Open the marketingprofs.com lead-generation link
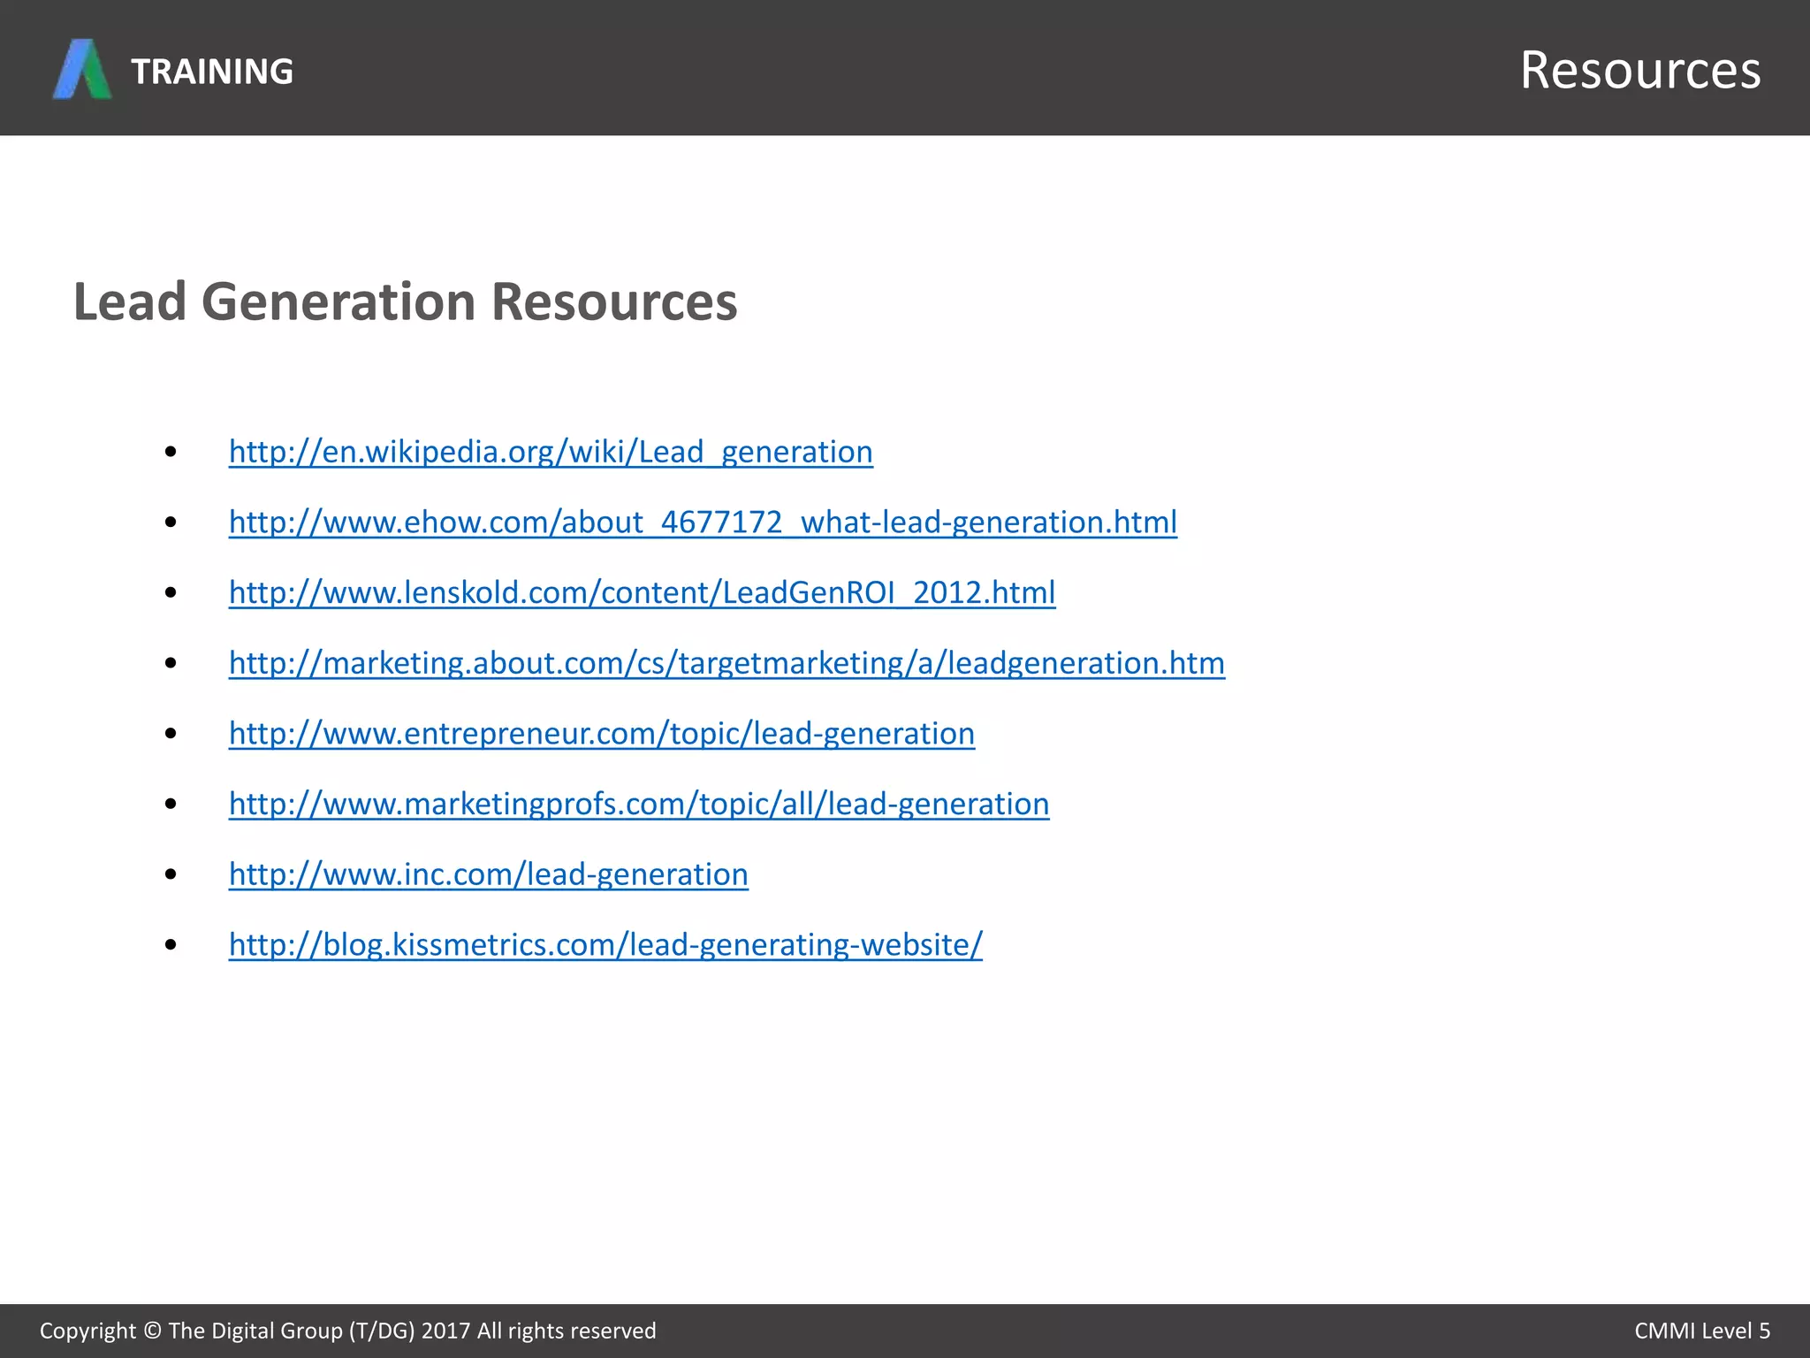This screenshot has width=1810, height=1358. click(638, 804)
